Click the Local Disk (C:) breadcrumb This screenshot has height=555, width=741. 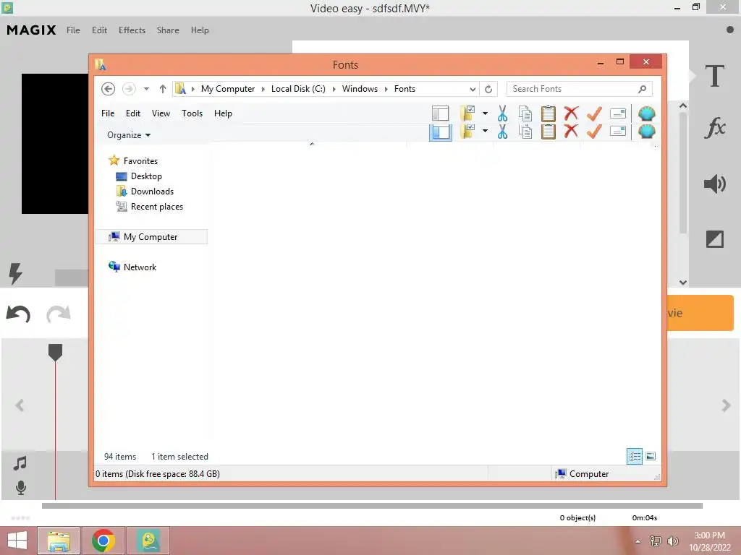tap(298, 89)
